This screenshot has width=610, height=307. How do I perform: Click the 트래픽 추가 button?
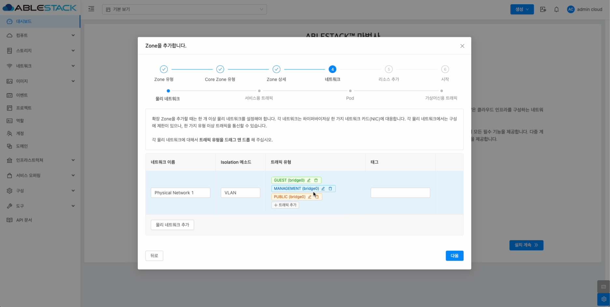[285, 205]
